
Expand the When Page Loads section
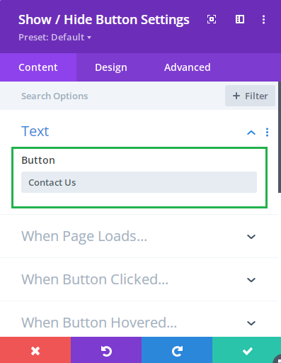tap(139, 236)
